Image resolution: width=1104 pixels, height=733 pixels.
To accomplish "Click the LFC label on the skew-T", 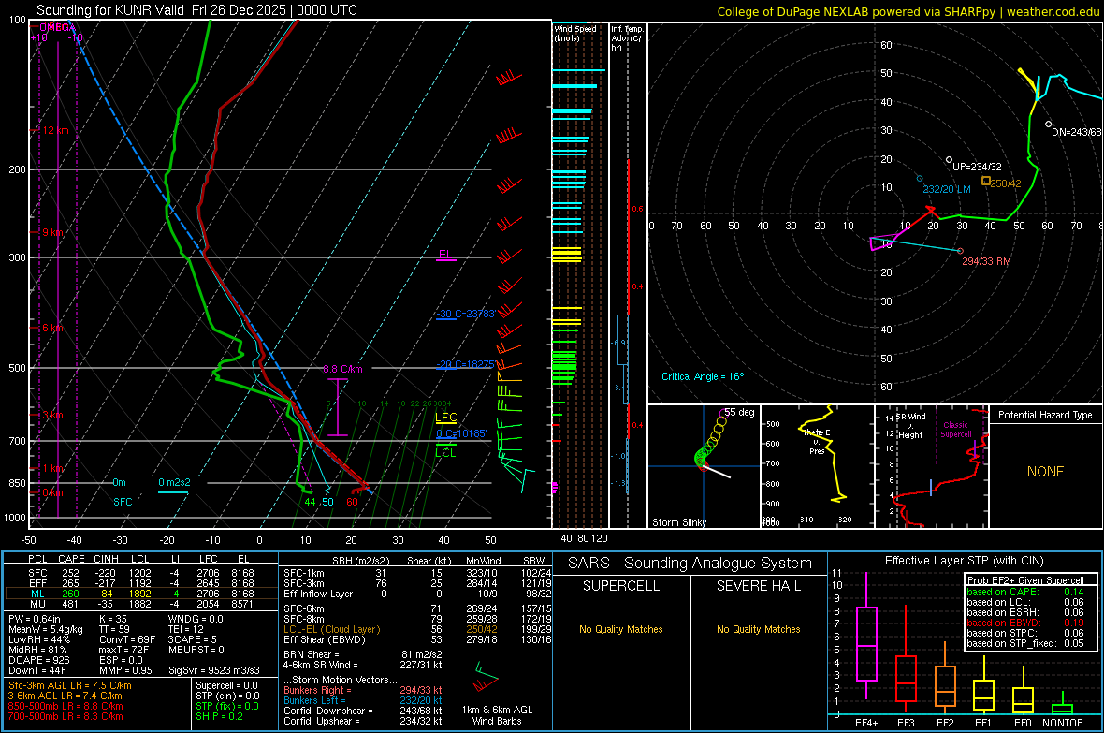I will [445, 418].
